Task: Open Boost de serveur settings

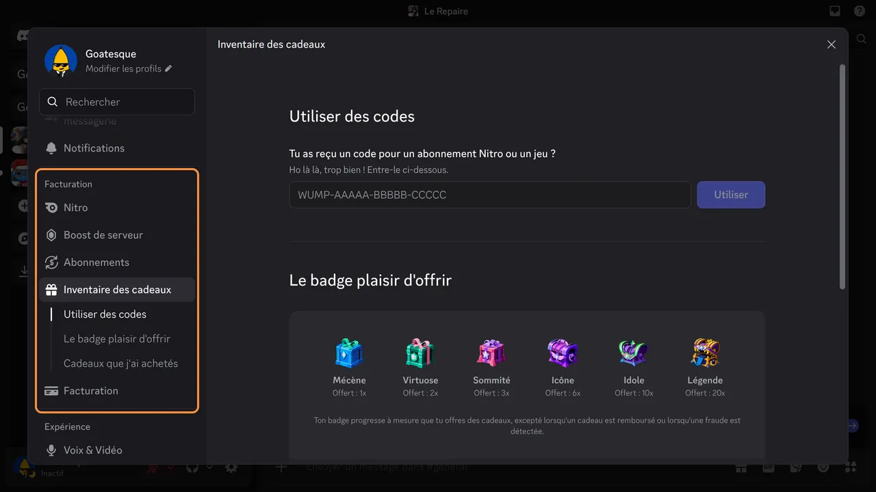Action: click(117, 235)
